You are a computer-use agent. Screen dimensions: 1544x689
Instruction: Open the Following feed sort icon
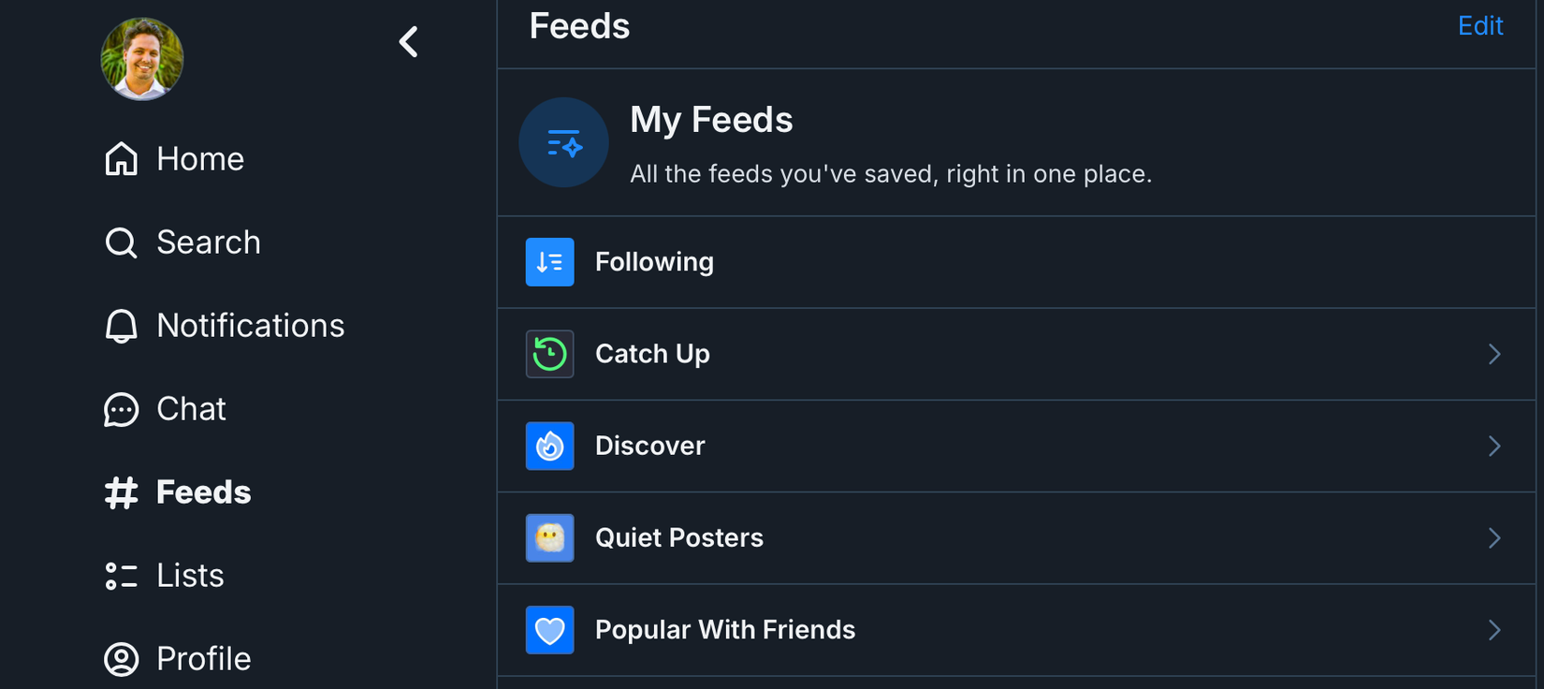tap(549, 262)
